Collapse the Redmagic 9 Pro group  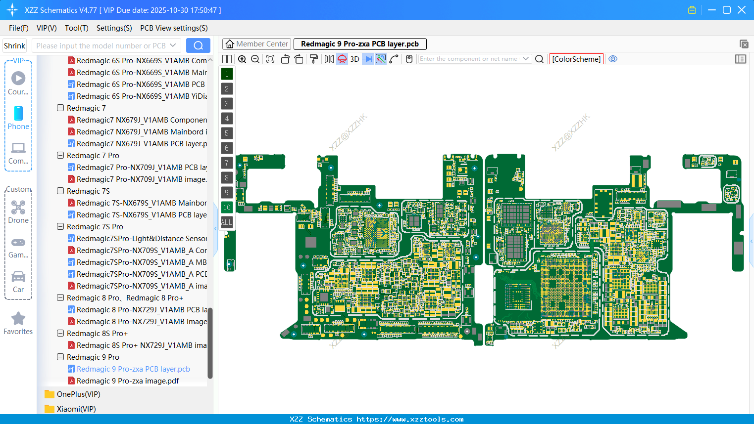[x=60, y=357]
